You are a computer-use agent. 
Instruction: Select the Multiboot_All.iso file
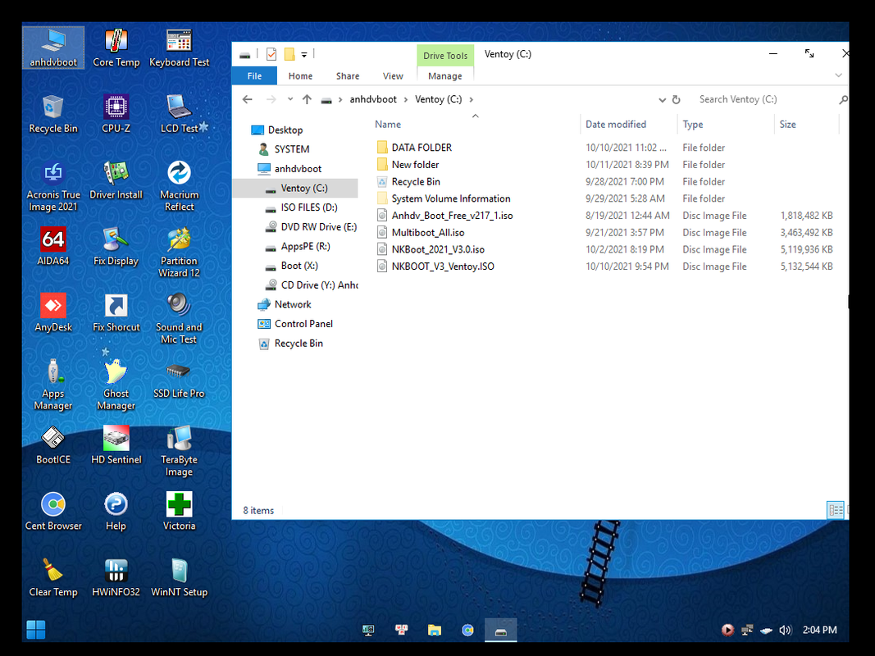pyautogui.click(x=427, y=233)
